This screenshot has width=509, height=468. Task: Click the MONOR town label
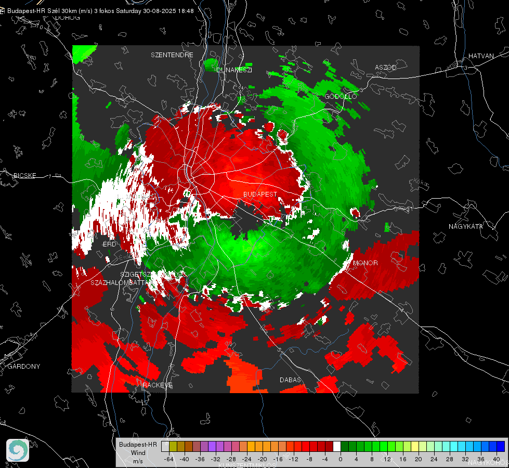pyautogui.click(x=366, y=263)
